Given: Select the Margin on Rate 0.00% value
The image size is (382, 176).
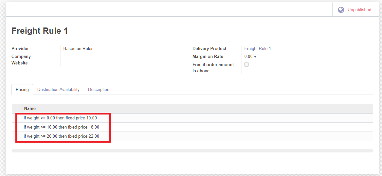Looking at the screenshot, I should pyautogui.click(x=250, y=56).
